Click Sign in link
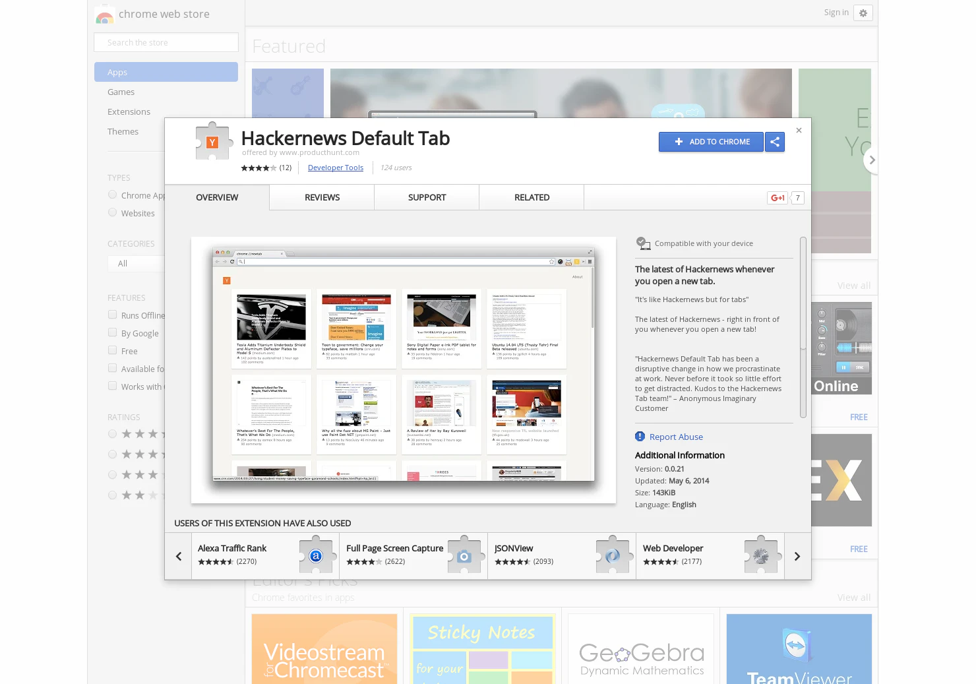 [x=836, y=13]
